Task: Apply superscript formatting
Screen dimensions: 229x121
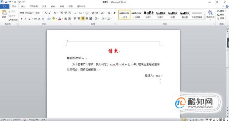Action: click(x=43, y=19)
